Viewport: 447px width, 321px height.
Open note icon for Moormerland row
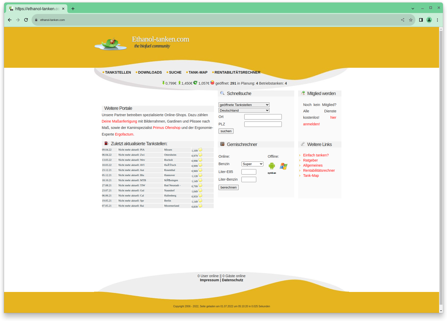tap(200, 206)
